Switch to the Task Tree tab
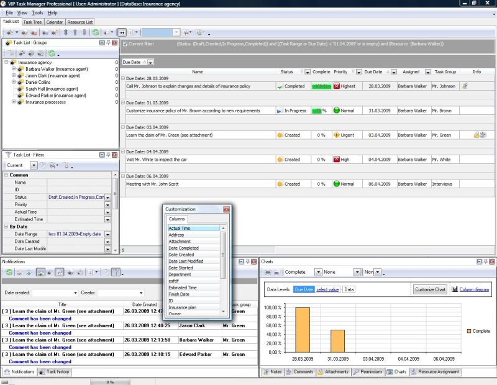 pyautogui.click(x=34, y=21)
